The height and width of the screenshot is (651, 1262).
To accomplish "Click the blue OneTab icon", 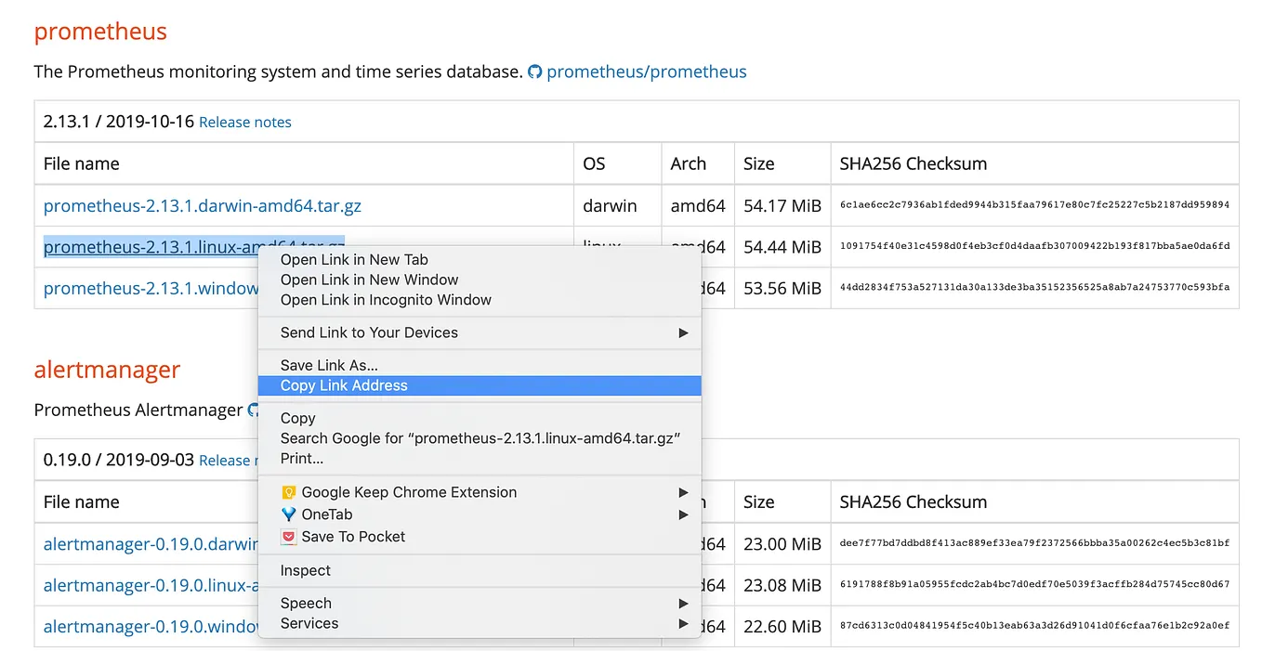I will coord(289,514).
